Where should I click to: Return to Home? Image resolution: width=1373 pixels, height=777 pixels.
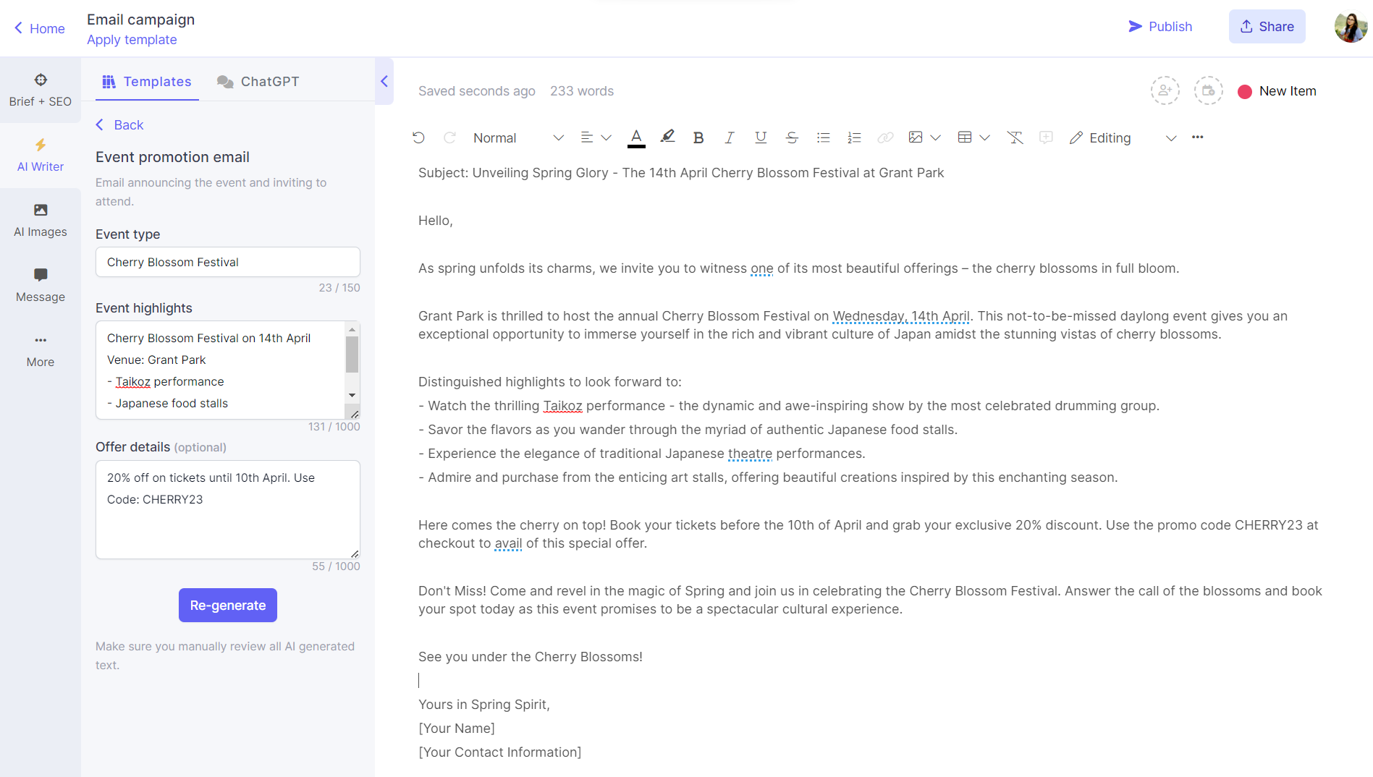(x=40, y=28)
